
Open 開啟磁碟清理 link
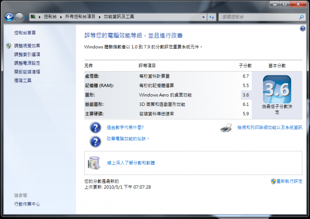click(x=27, y=72)
